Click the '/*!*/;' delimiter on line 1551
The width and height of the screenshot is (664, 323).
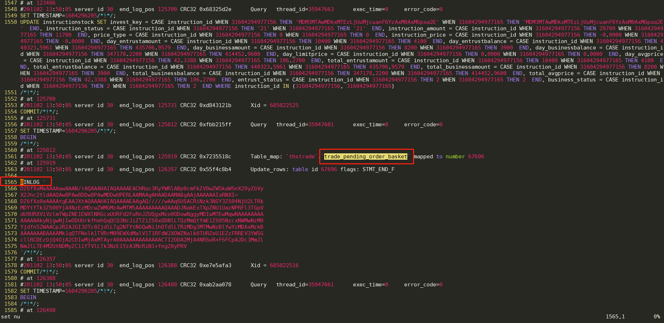pos(30,92)
